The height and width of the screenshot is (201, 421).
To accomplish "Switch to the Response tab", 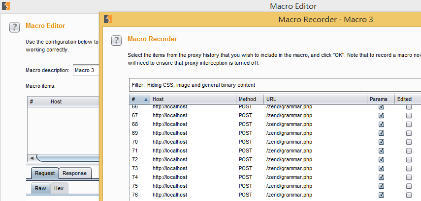I will [x=75, y=173].
